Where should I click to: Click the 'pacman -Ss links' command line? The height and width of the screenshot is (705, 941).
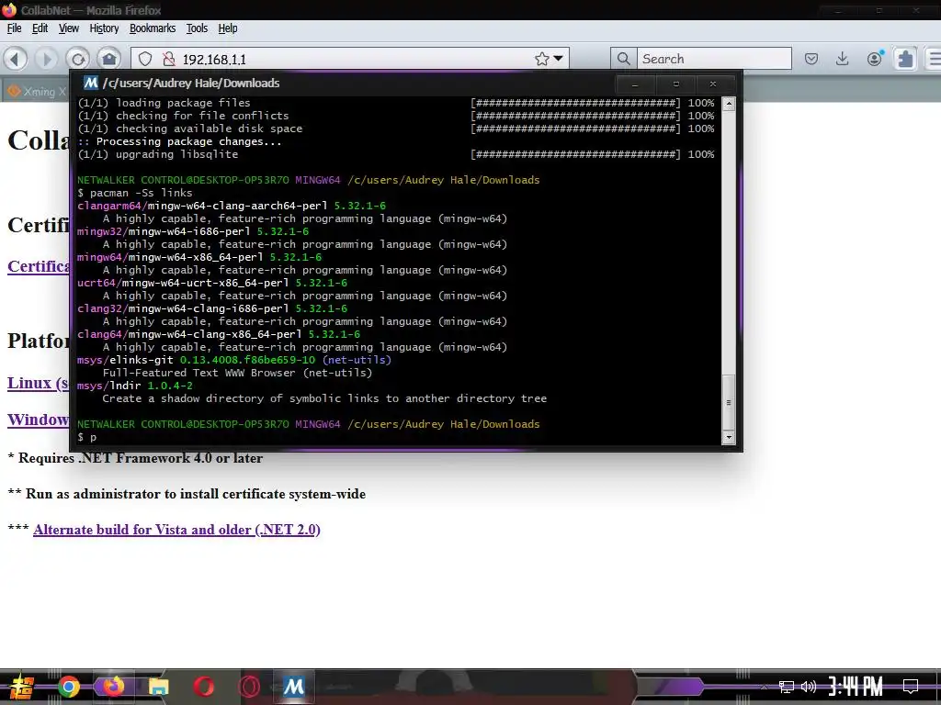(135, 193)
